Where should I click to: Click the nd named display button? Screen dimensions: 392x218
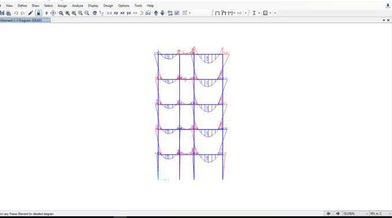239,13
